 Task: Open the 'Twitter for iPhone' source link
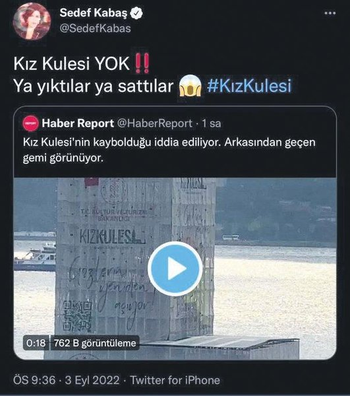point(175,380)
